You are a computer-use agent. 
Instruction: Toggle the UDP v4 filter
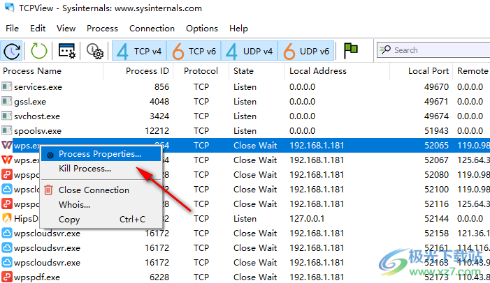[x=249, y=51]
